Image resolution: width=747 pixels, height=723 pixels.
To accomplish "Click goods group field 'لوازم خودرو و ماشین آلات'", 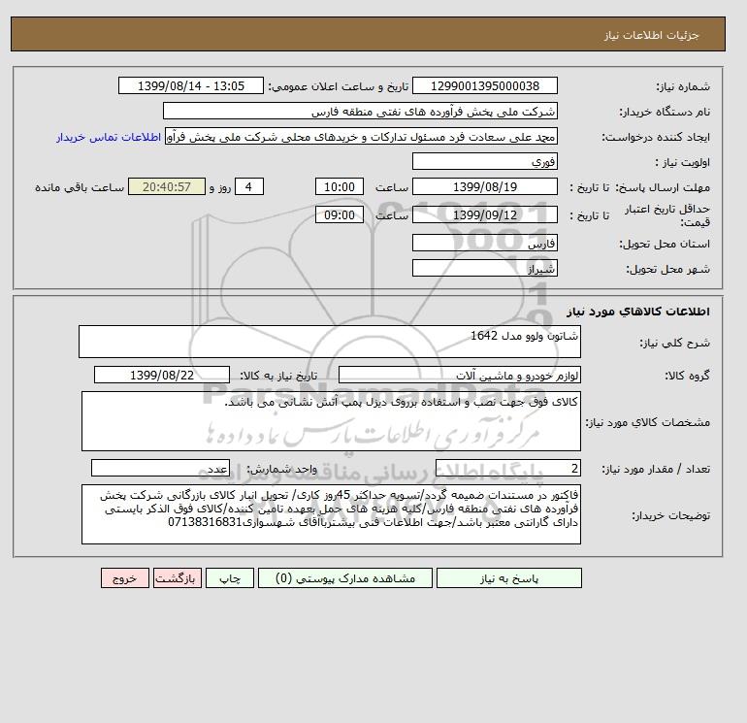I will coord(459,375).
